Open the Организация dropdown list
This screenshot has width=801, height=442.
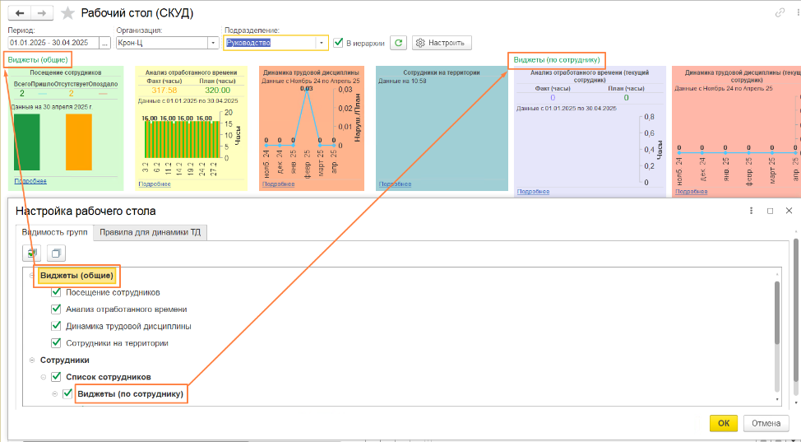tap(213, 43)
